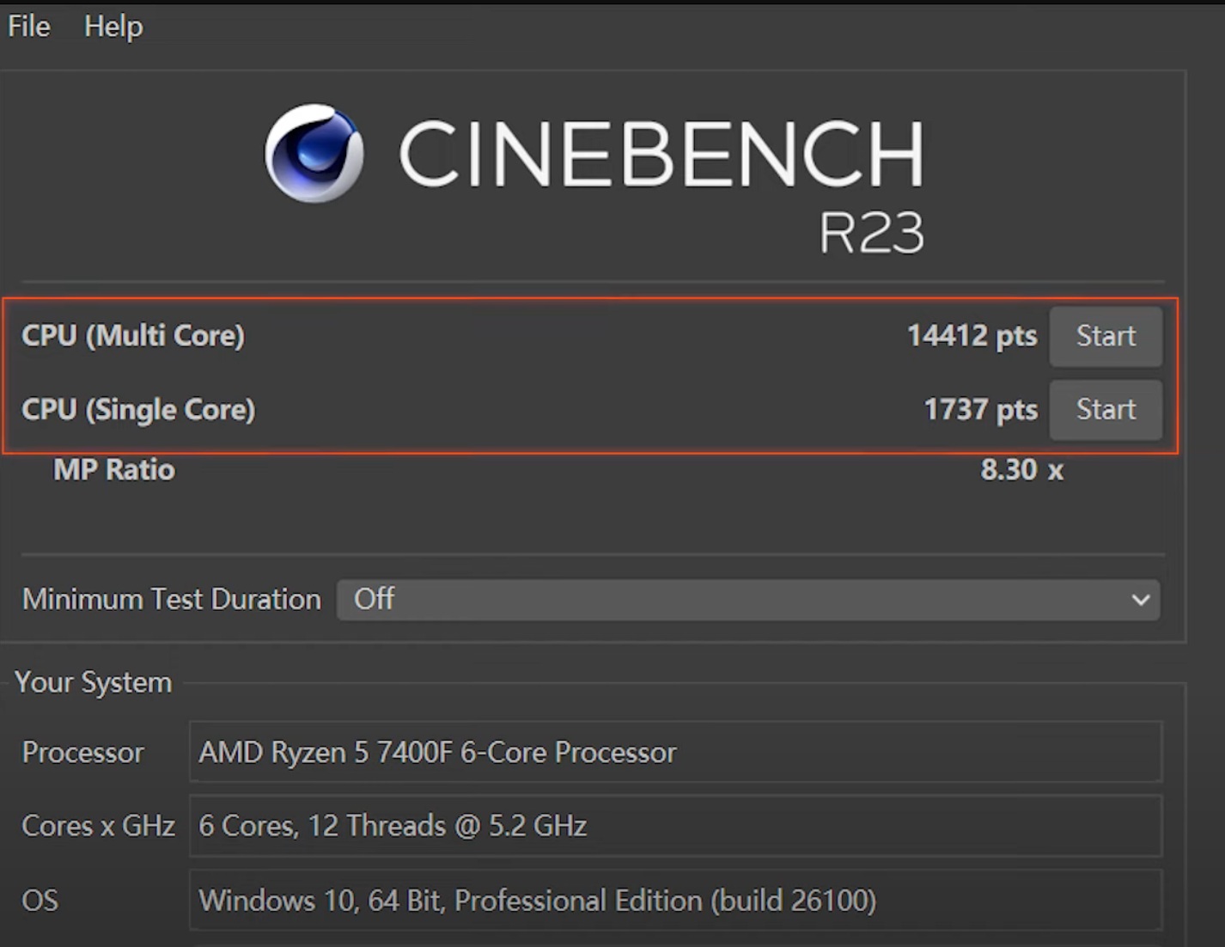Click the Minimum Test Duration label
The width and height of the screenshot is (1225, 947).
point(172,599)
